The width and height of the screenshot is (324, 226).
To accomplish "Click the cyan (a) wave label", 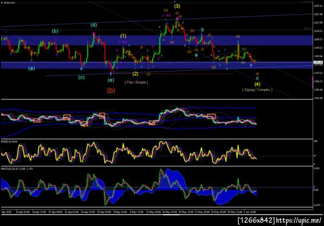I will click(x=32, y=68).
